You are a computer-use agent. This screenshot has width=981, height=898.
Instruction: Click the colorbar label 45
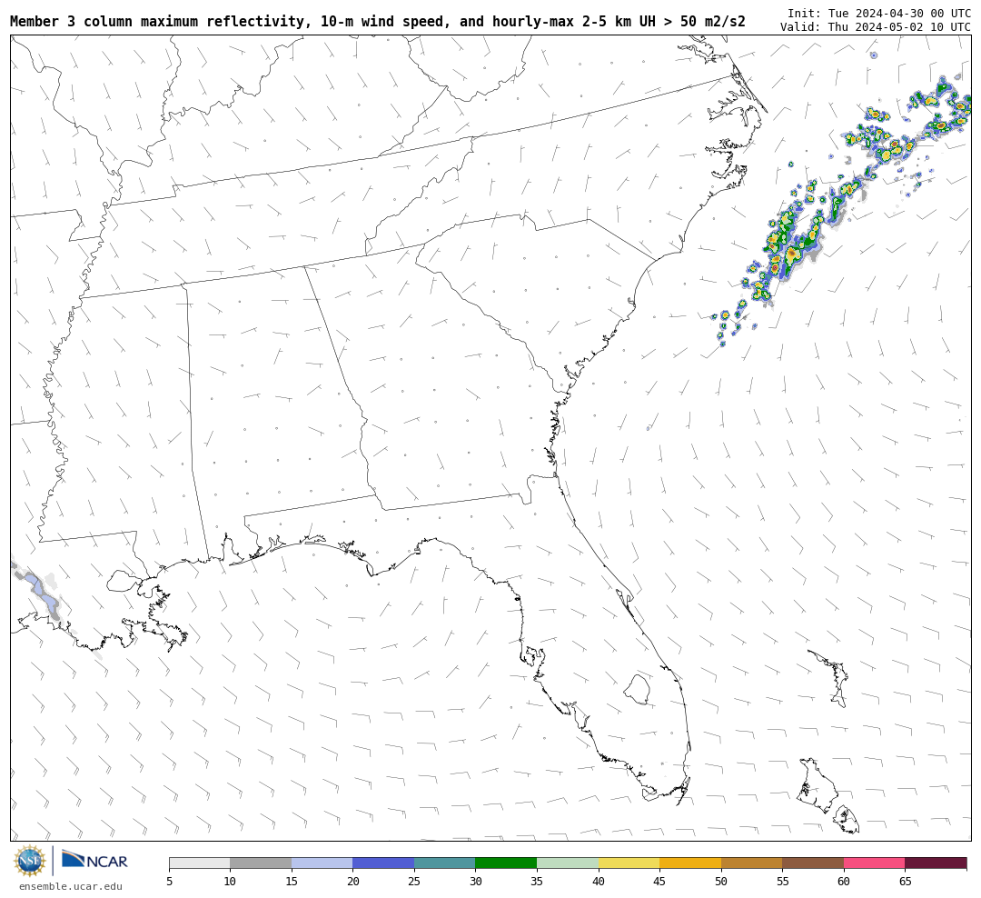click(x=659, y=882)
